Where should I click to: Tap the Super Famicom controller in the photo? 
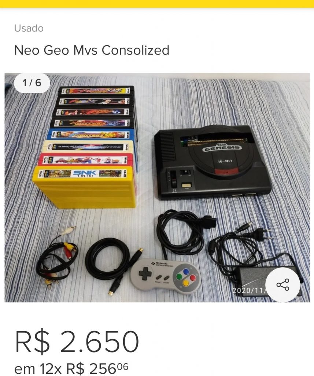166,276
